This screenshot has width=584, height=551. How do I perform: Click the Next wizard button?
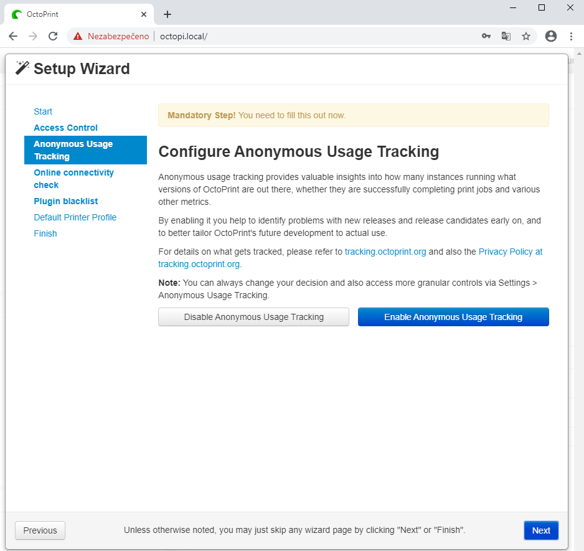[x=541, y=530]
